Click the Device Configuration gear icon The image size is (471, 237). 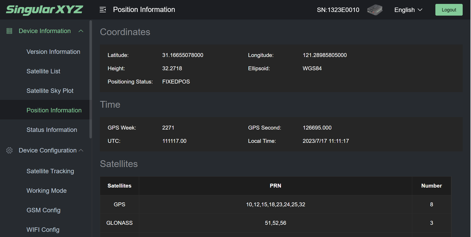tap(9, 150)
